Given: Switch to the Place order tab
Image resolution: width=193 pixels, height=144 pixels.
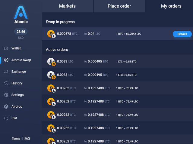Looking at the screenshot, I should [x=119, y=6].
